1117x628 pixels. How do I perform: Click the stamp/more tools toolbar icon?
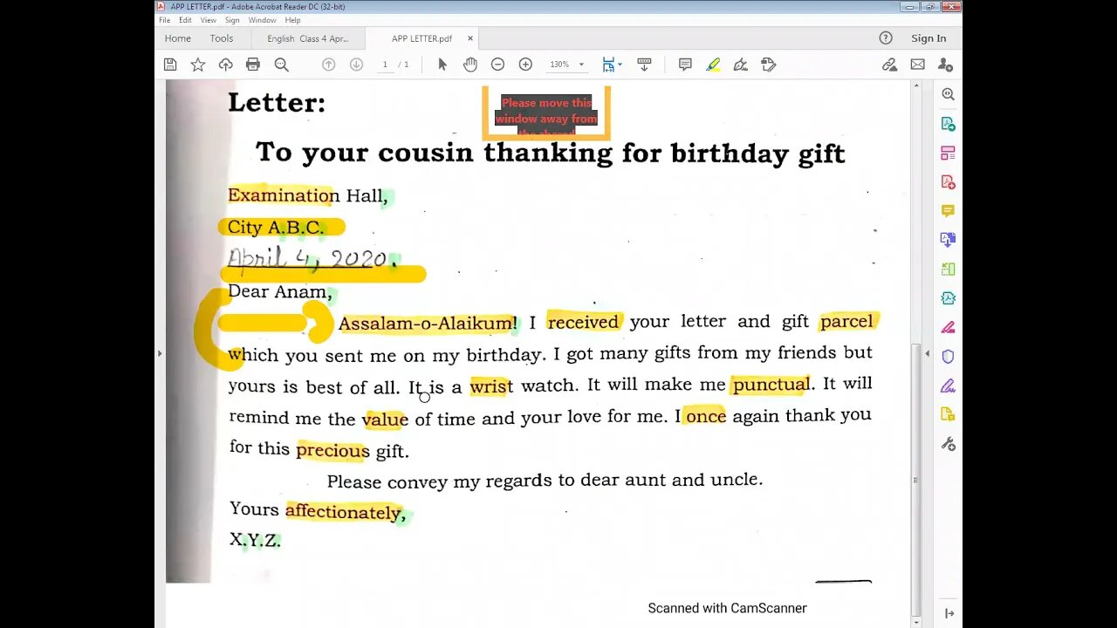point(769,65)
